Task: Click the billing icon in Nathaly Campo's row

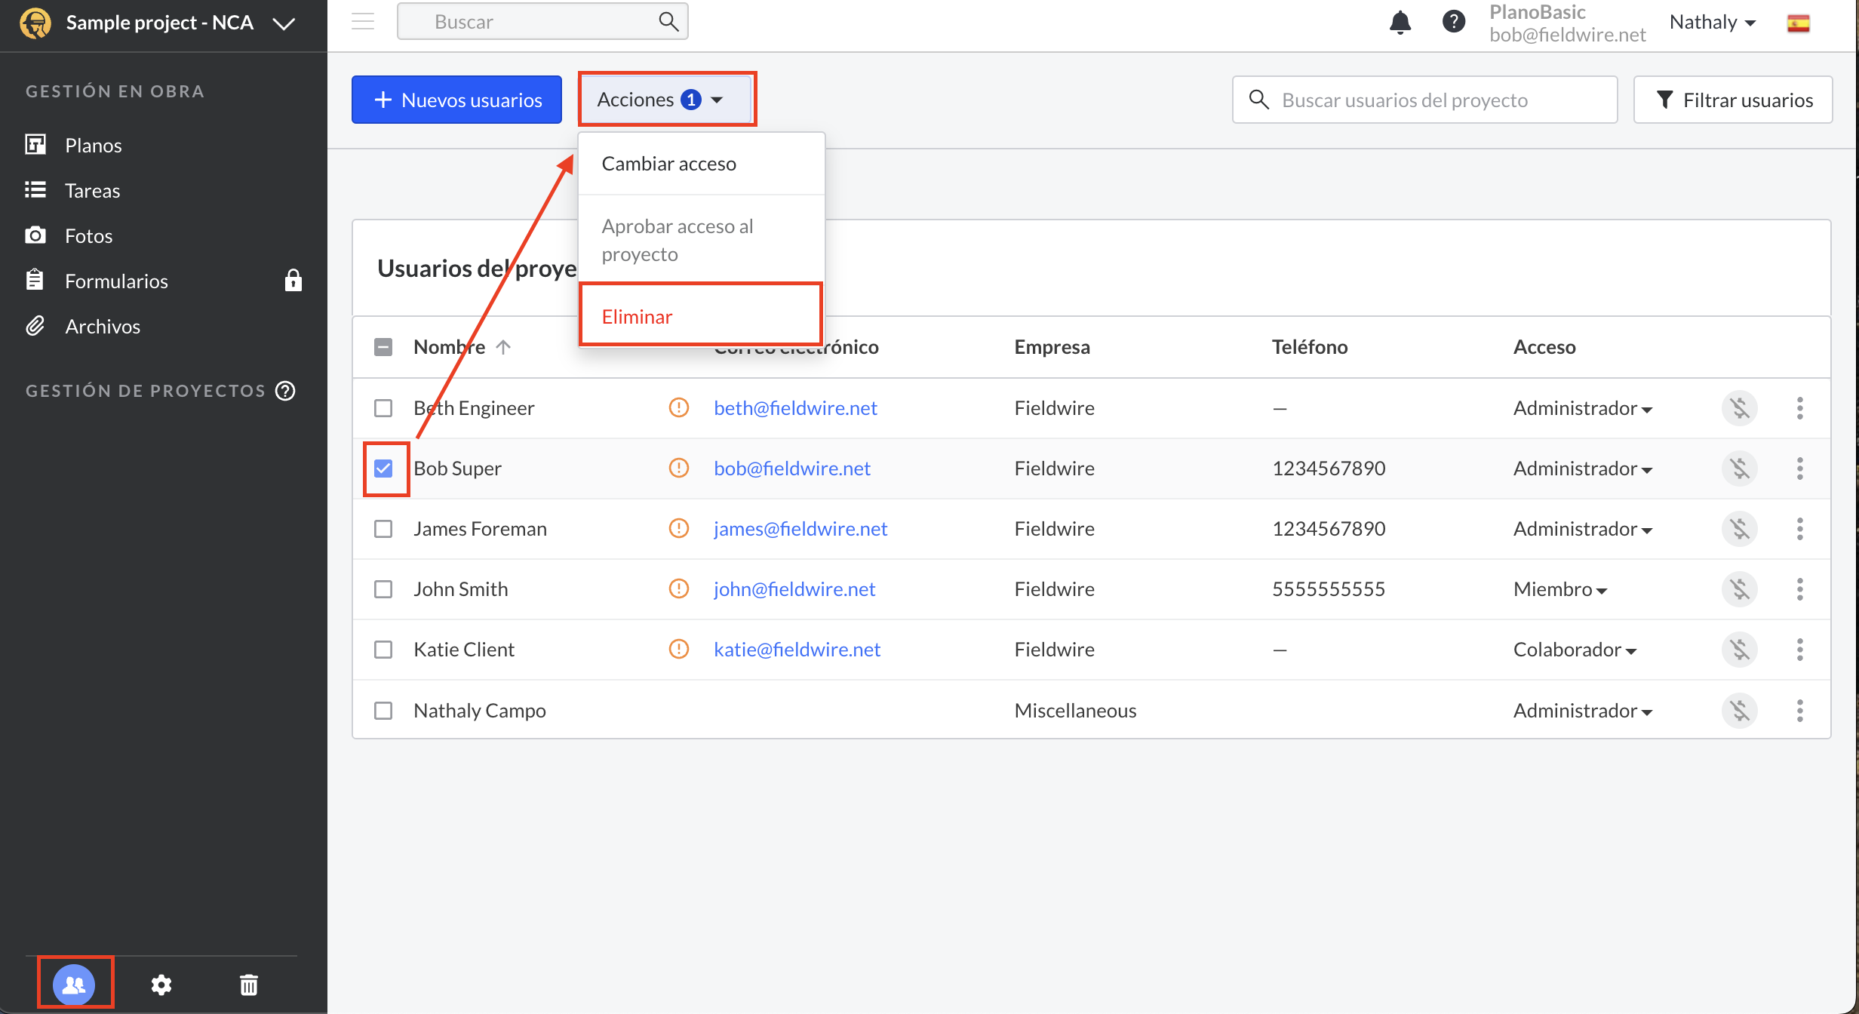Action: (x=1740, y=710)
